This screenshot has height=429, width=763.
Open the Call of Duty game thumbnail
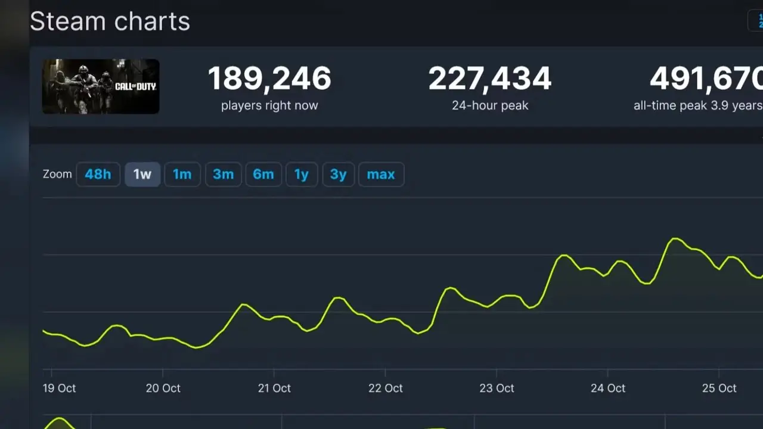pos(101,86)
